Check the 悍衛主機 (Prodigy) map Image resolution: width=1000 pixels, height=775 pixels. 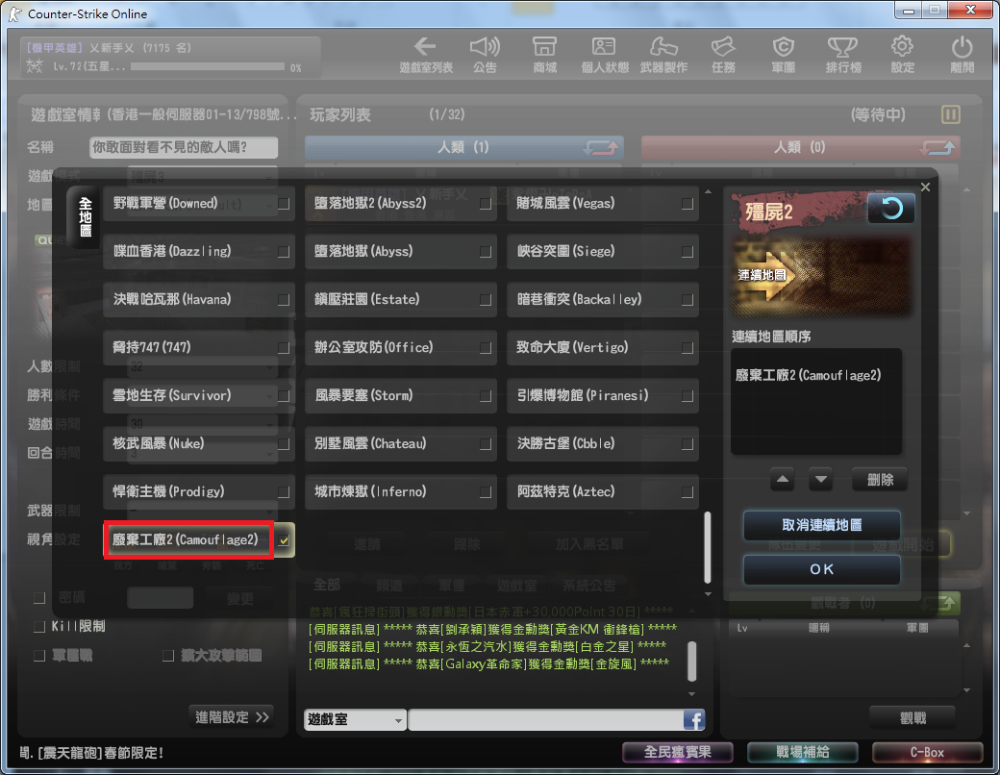284,492
